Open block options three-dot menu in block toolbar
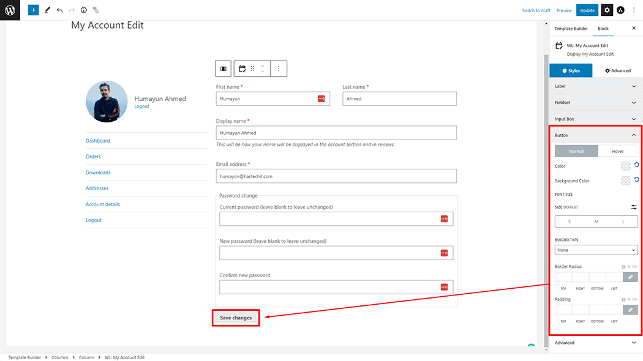 pyautogui.click(x=279, y=69)
